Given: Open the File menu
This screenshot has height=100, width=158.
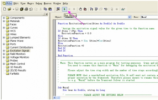Looking at the screenshot, I should point(9,3).
